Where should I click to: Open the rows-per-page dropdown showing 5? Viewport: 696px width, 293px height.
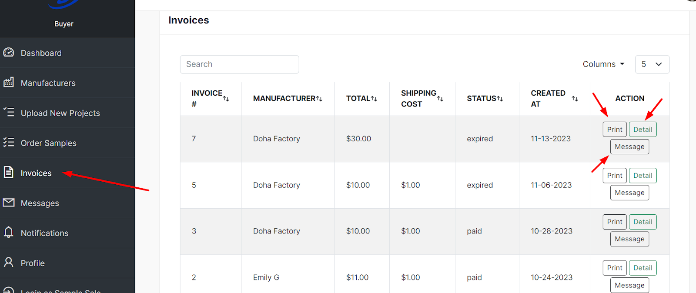pyautogui.click(x=652, y=64)
